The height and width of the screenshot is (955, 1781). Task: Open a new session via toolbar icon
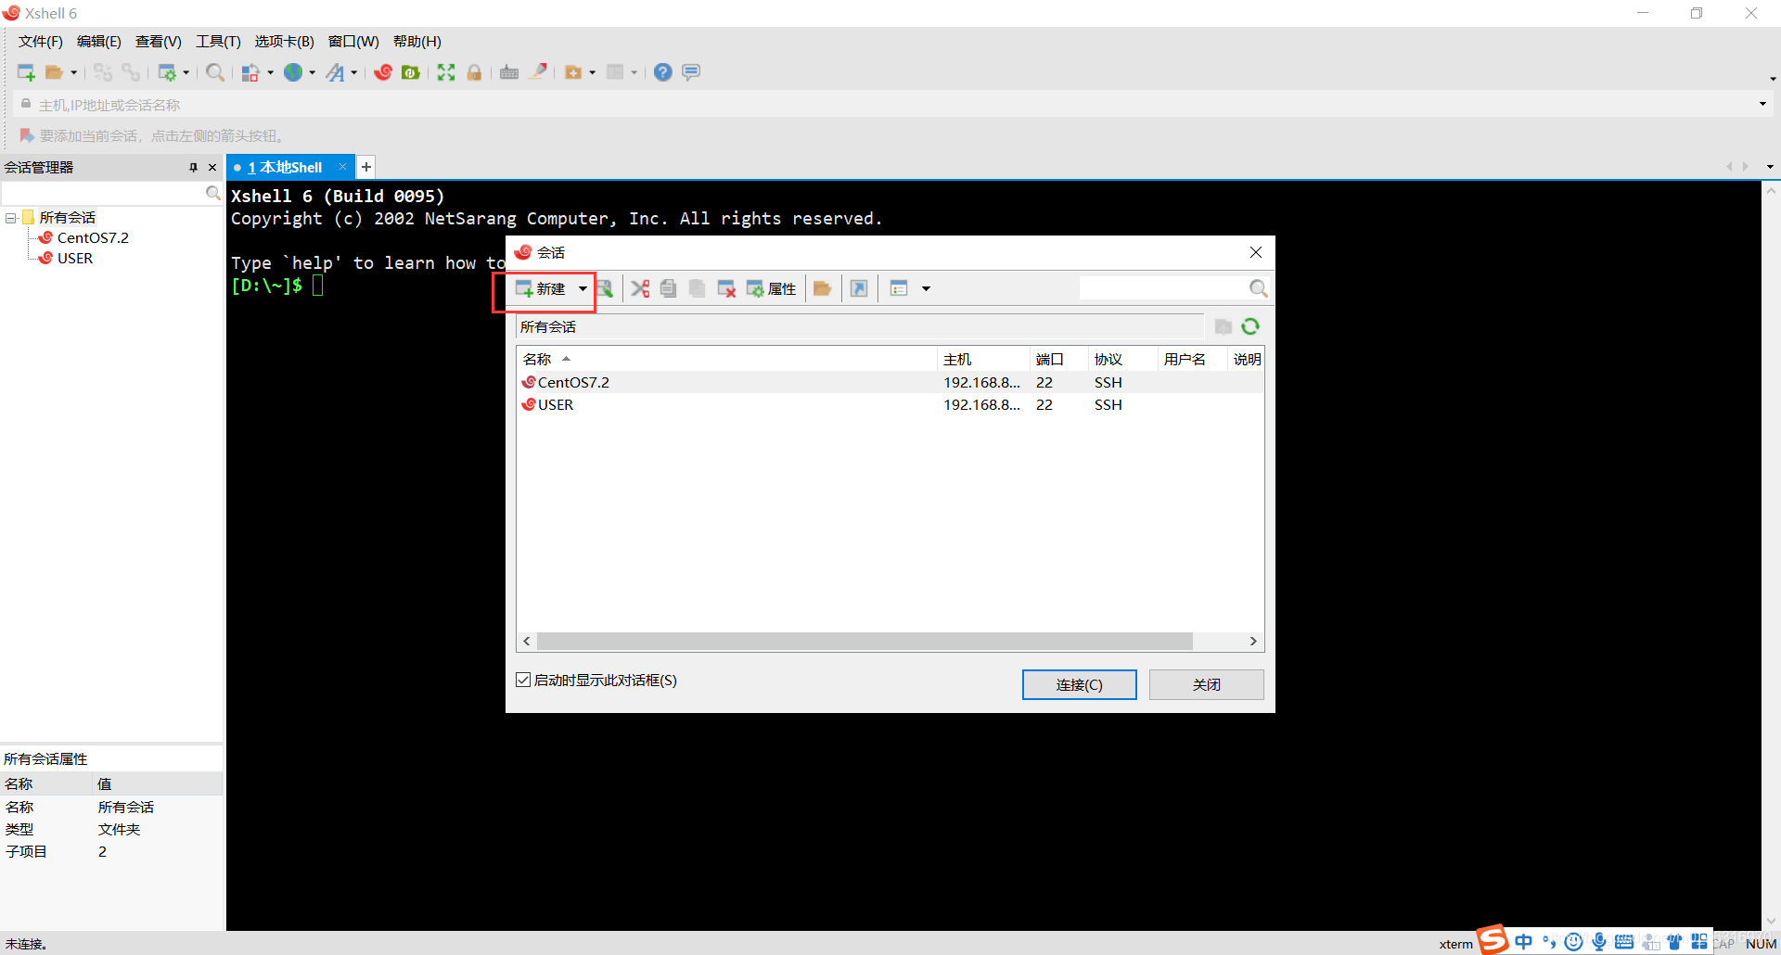(x=25, y=71)
